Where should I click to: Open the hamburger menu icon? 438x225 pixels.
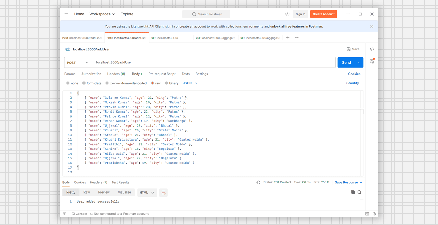click(x=66, y=14)
